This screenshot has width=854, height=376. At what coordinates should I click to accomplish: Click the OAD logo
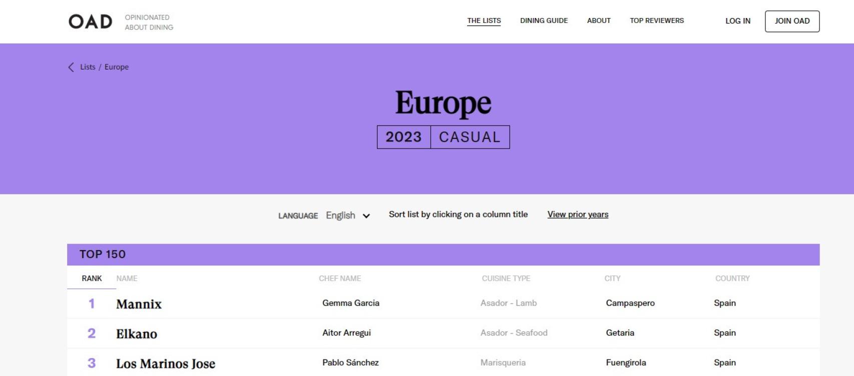[x=90, y=21]
